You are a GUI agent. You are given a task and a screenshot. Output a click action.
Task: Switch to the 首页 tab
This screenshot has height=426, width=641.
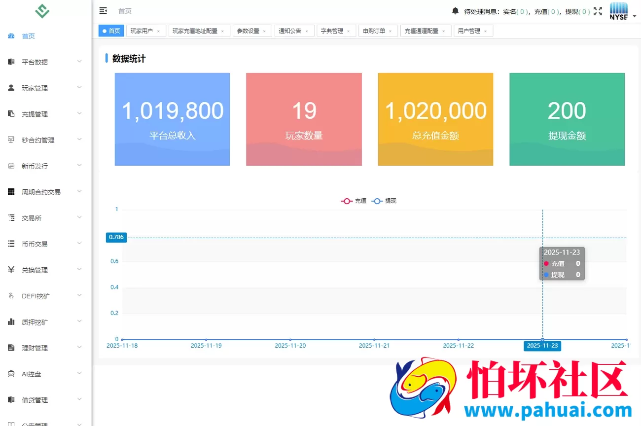(x=111, y=31)
